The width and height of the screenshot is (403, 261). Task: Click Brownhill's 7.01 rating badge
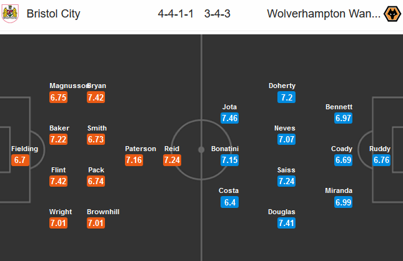[x=96, y=223]
